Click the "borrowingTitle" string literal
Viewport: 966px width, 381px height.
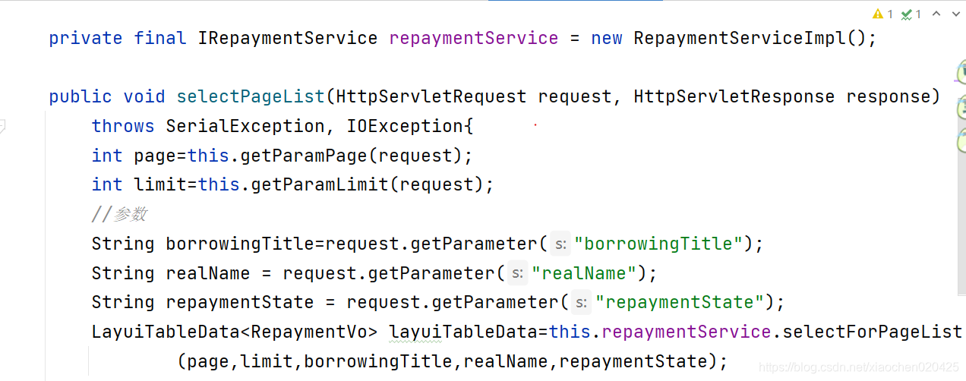[658, 244]
